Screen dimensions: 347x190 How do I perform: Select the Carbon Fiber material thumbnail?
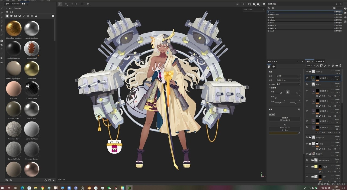pyautogui.click(x=32, y=89)
